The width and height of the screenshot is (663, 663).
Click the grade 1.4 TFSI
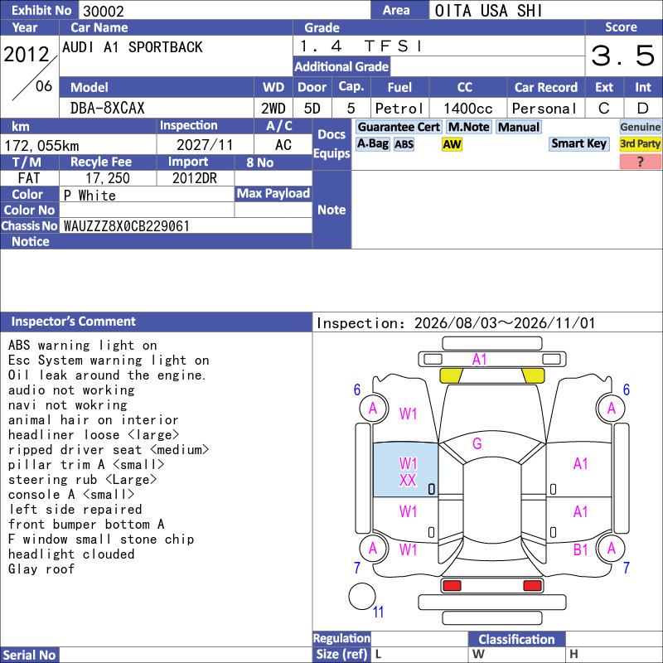tap(361, 46)
